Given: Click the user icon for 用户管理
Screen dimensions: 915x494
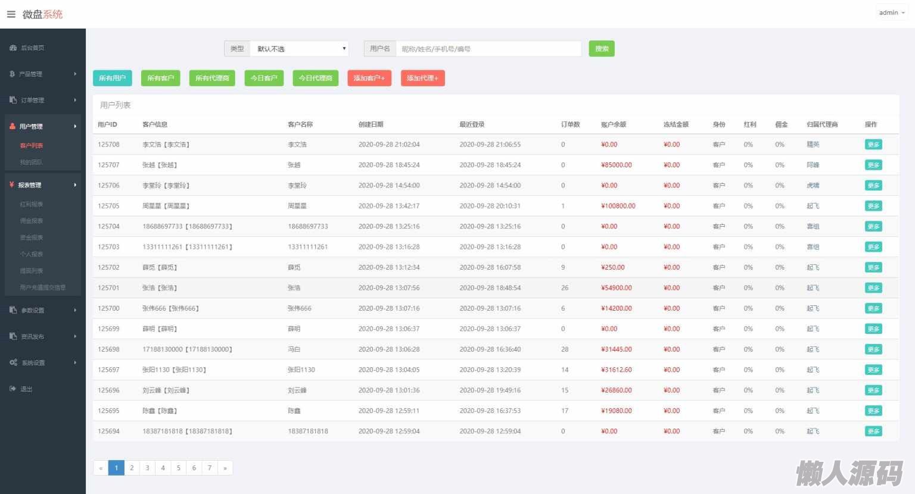Looking at the screenshot, I should click(x=13, y=126).
